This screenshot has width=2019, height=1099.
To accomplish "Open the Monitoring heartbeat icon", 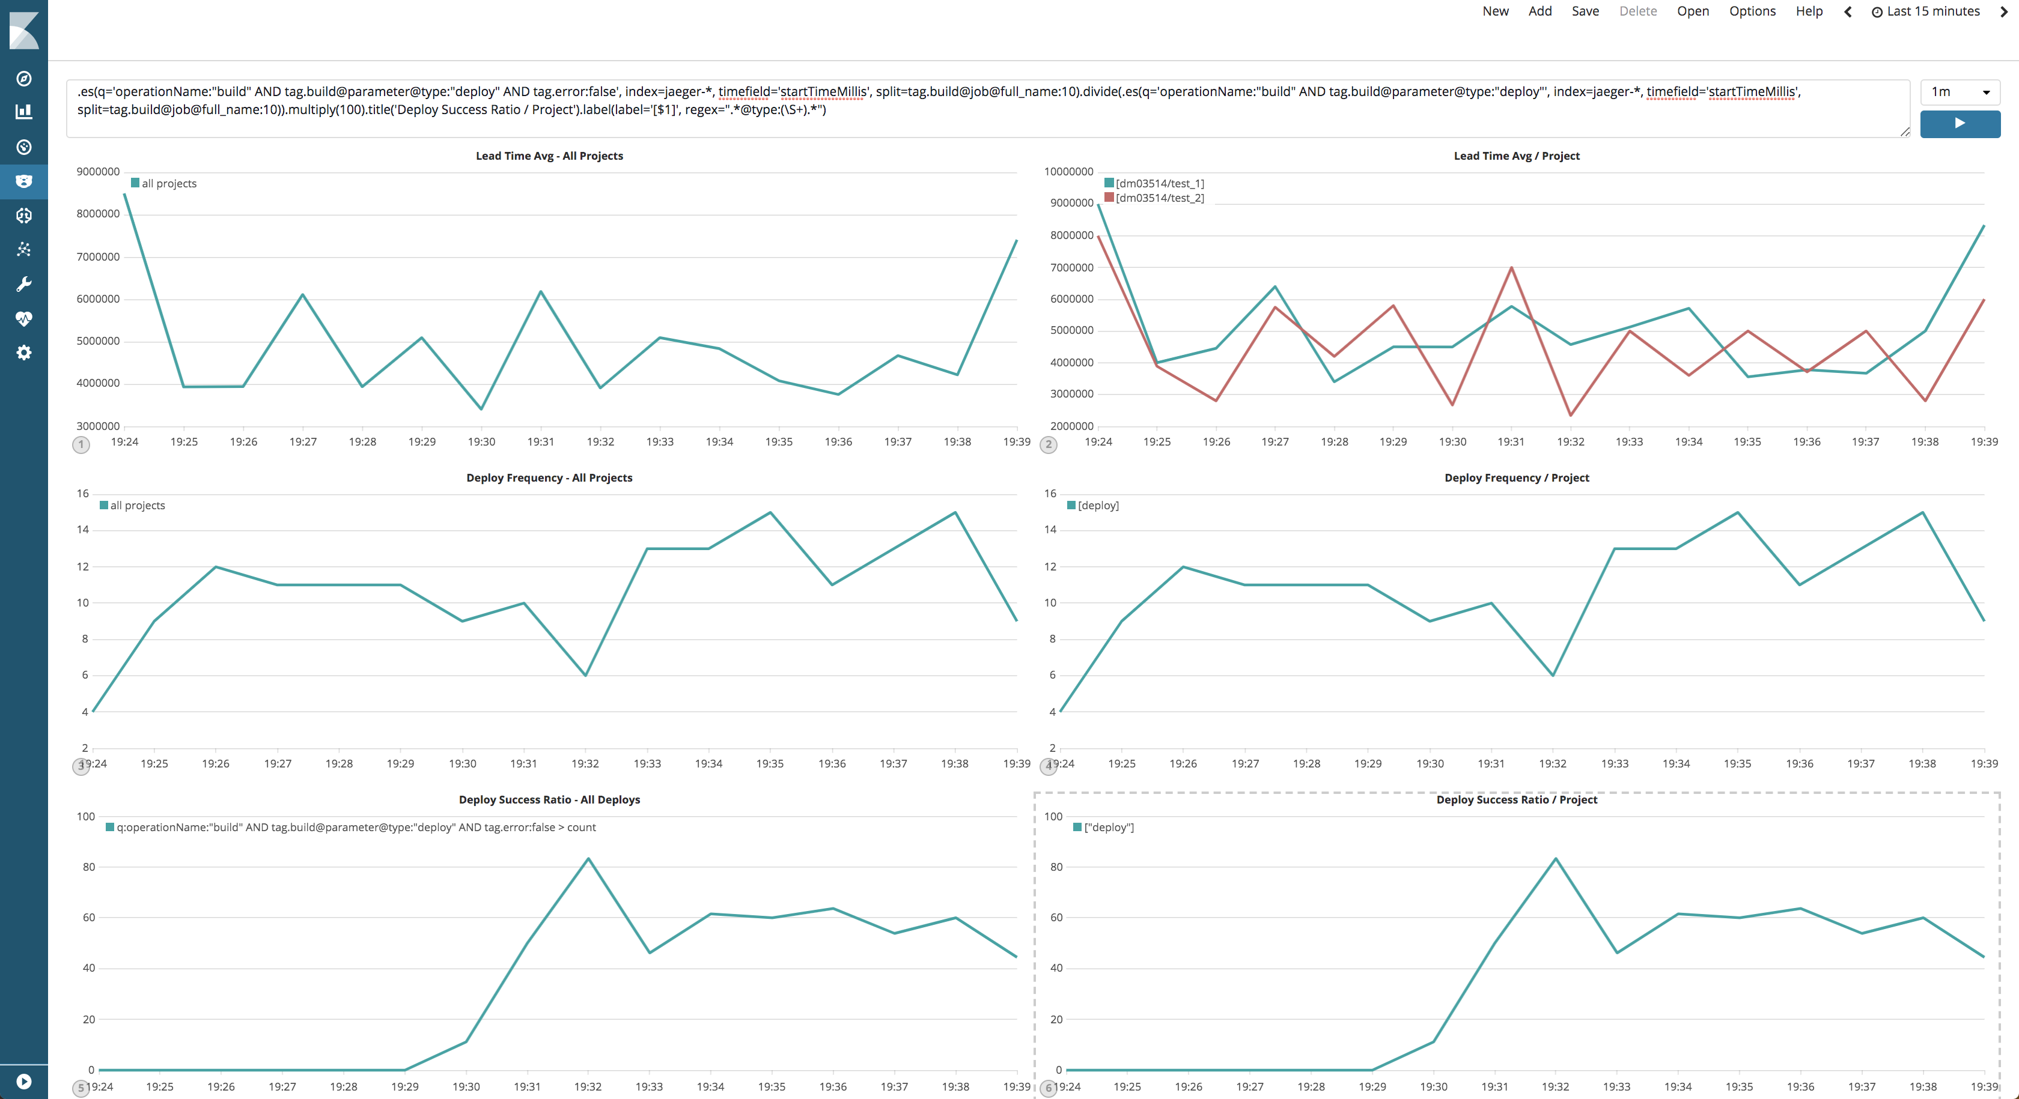I will click(x=23, y=319).
